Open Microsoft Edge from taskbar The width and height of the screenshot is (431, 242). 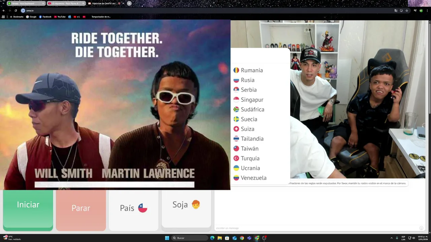point(212,238)
